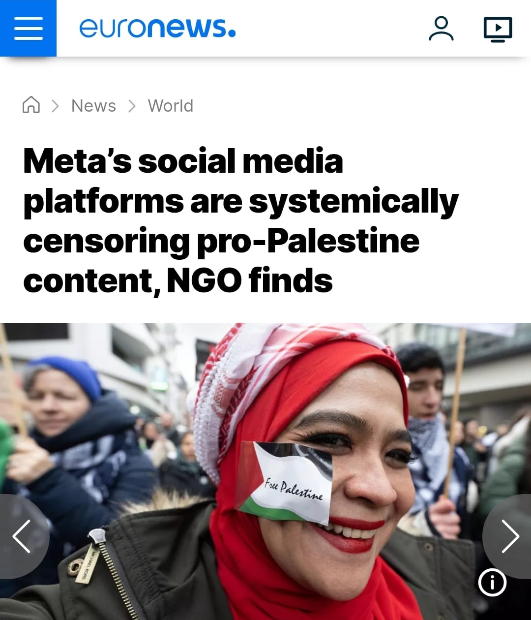The height and width of the screenshot is (620, 531).
Task: Click the man wearing a keffiyeh scarf in the photo
Action: (433, 433)
